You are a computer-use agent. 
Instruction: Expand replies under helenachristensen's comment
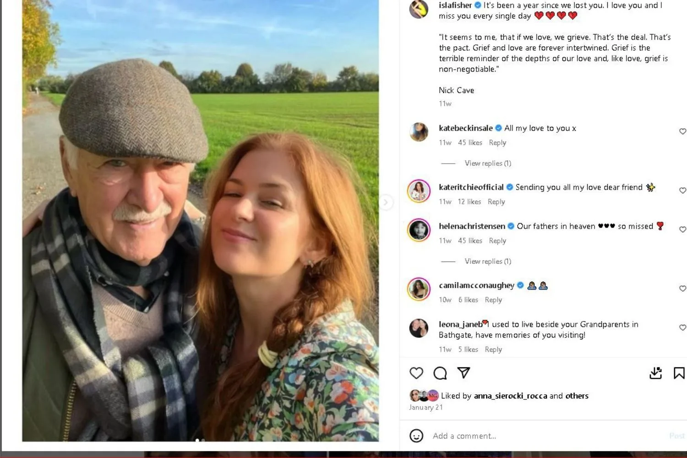(488, 262)
